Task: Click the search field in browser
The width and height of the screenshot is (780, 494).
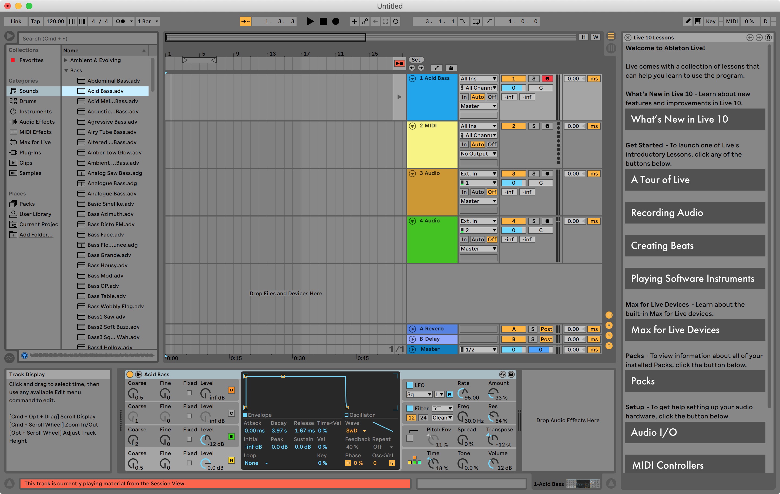Action: tap(88, 39)
